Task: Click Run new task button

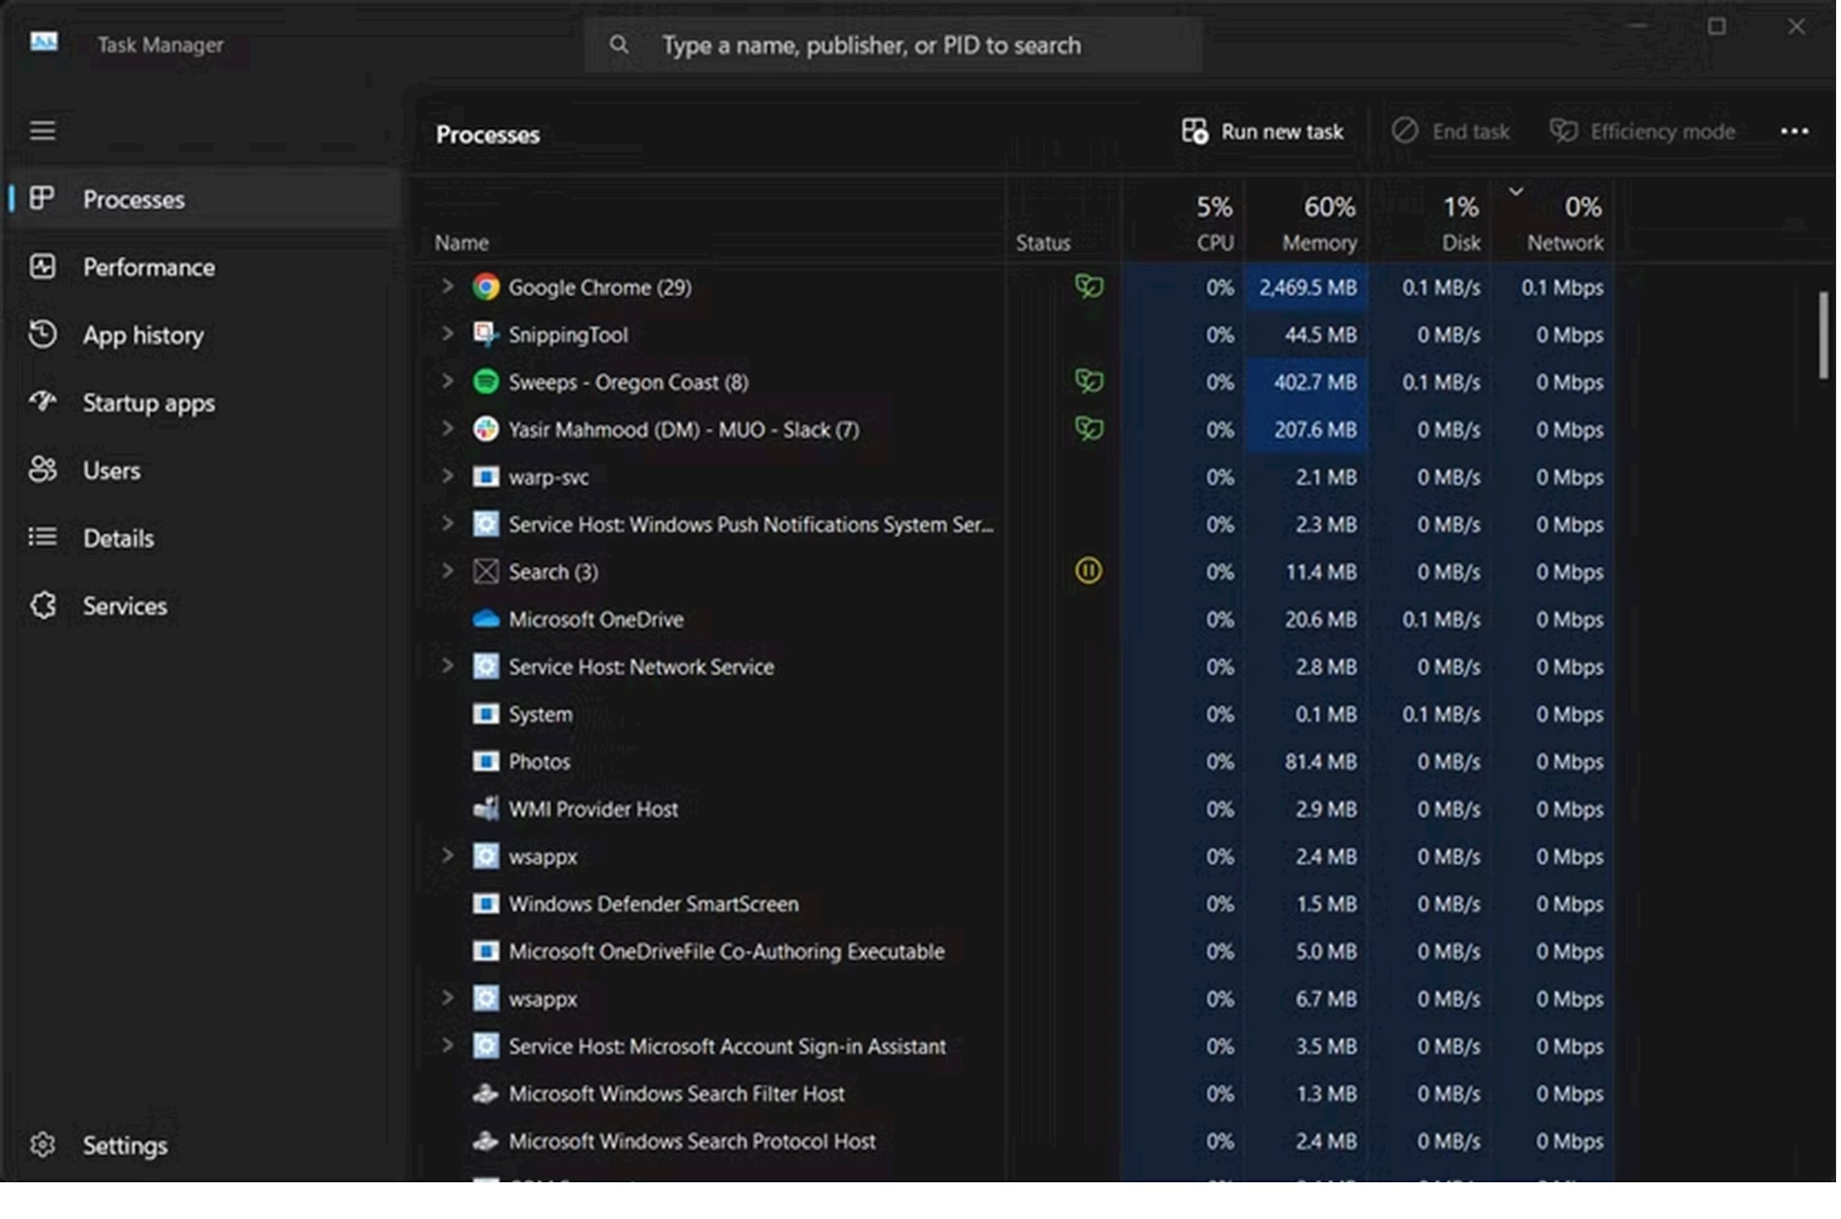Action: point(1263,132)
